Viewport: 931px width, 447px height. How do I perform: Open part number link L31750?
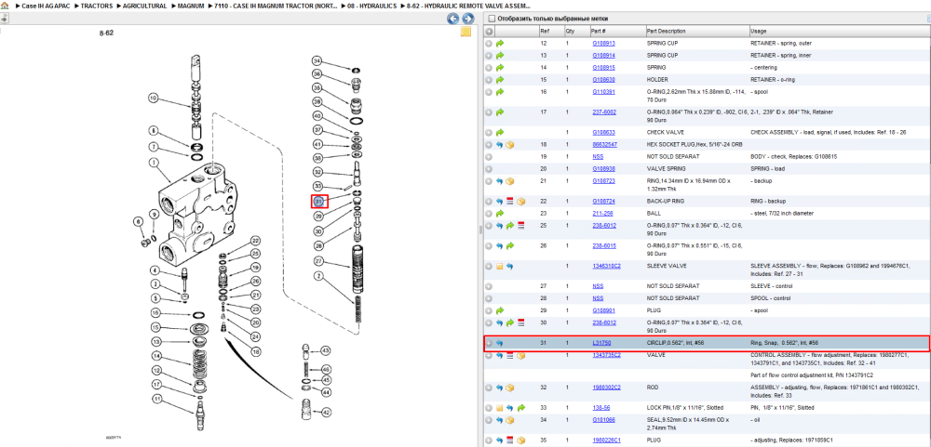point(601,343)
